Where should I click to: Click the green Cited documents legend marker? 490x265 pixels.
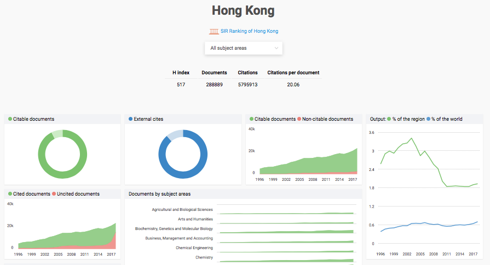coord(10,194)
